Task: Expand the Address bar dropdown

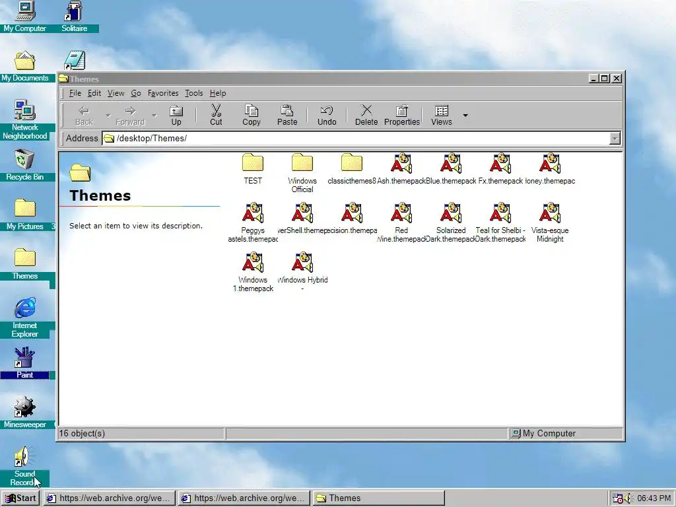Action: (x=615, y=139)
